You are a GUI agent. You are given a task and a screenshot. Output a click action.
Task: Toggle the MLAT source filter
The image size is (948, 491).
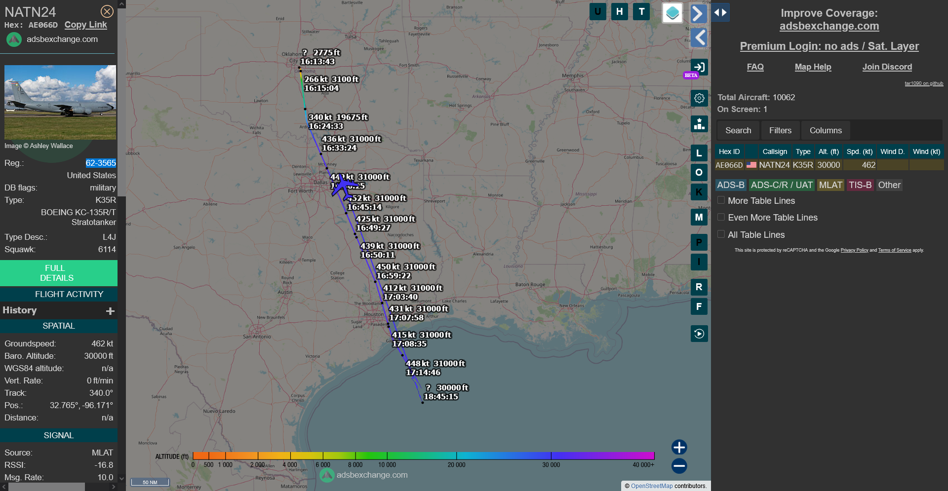(830, 185)
